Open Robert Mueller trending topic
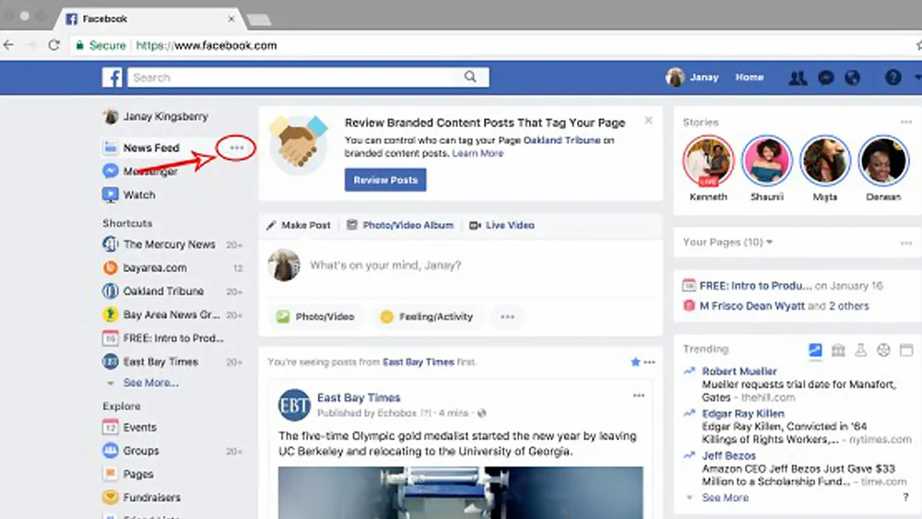The height and width of the screenshot is (519, 922). tap(739, 372)
